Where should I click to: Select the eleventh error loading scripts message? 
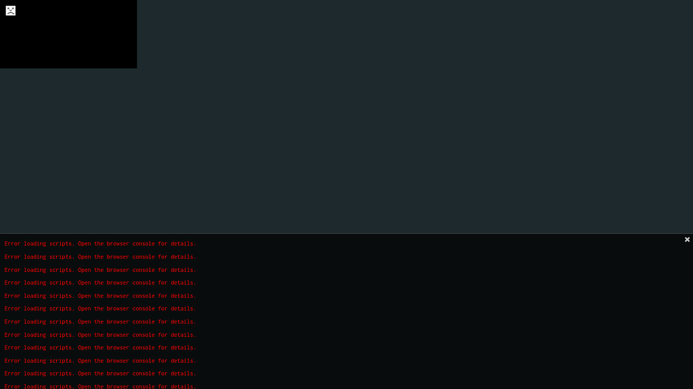[x=100, y=373]
